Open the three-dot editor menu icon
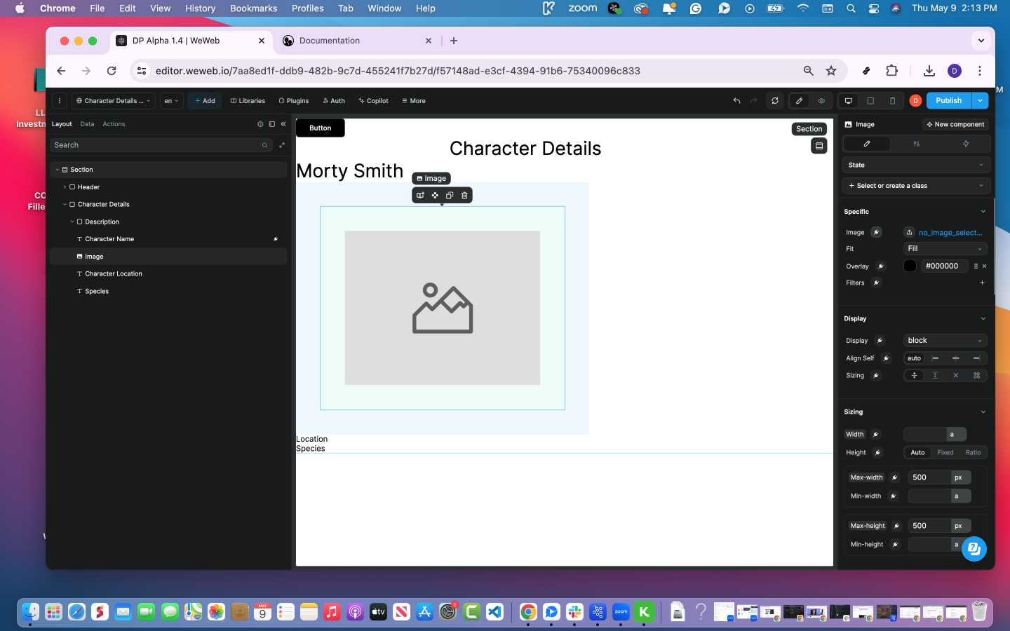 pos(60,101)
